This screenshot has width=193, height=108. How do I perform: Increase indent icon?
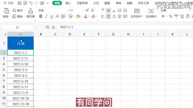(125, 10)
